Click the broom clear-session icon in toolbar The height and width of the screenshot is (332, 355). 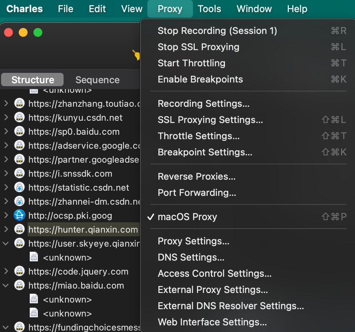pyautogui.click(x=136, y=54)
